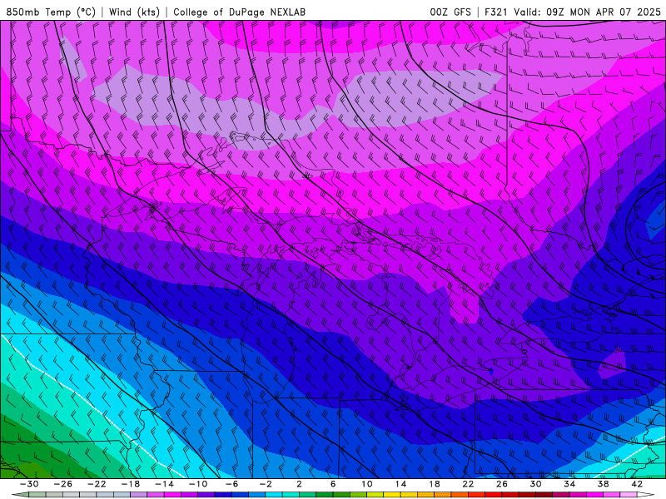Click the '-22' color scale label

click(x=97, y=484)
